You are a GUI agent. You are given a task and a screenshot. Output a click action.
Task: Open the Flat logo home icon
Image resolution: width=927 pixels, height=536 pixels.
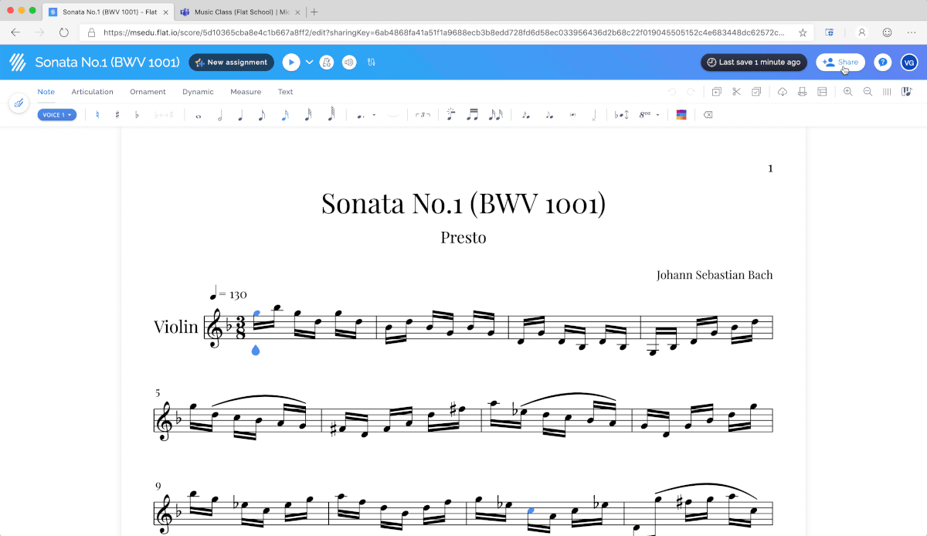tap(19, 62)
